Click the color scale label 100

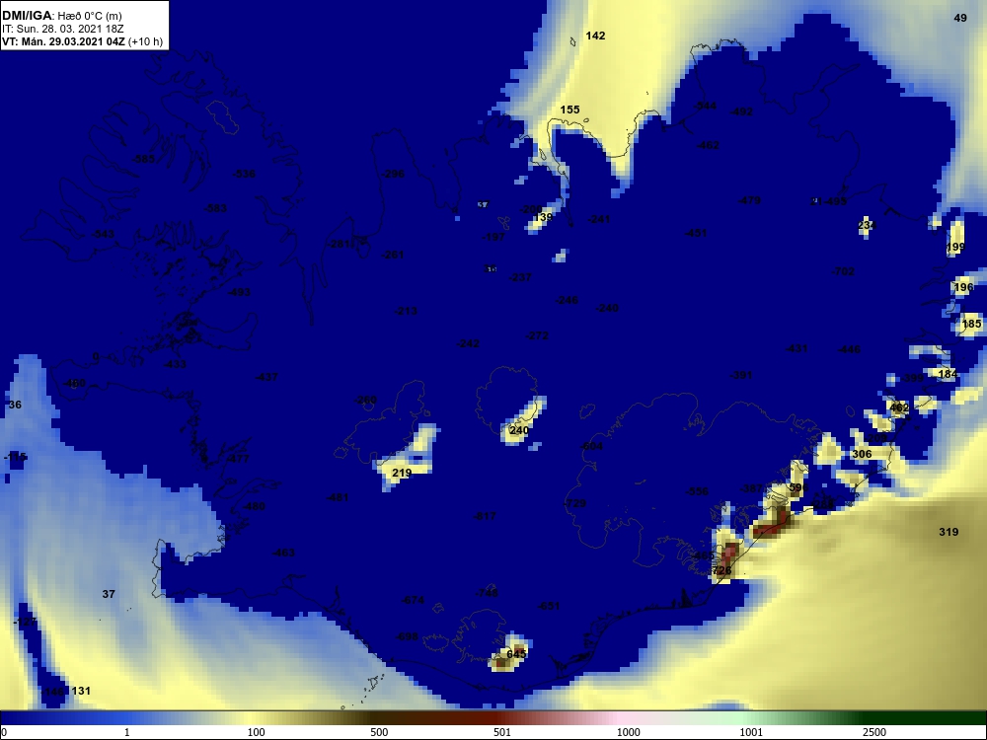click(256, 732)
